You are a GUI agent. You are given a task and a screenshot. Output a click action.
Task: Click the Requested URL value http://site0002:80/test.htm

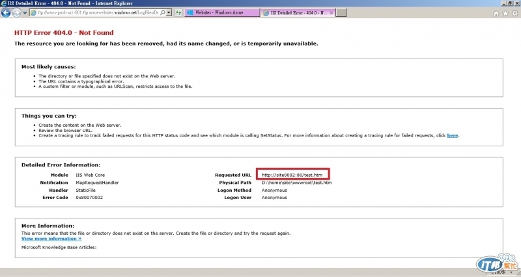click(292, 175)
